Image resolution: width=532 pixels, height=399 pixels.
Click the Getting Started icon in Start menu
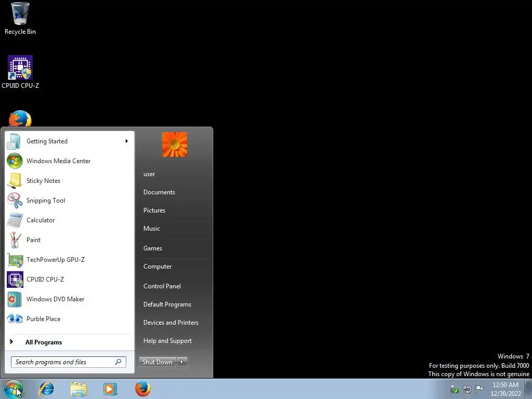click(x=14, y=141)
